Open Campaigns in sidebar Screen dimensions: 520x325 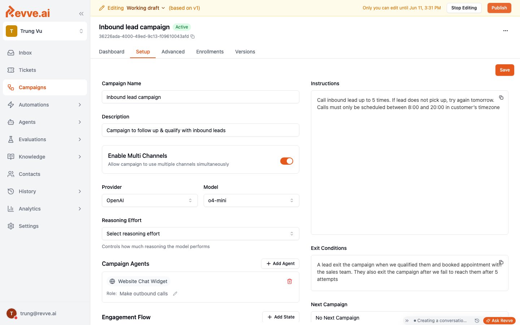[45, 87]
